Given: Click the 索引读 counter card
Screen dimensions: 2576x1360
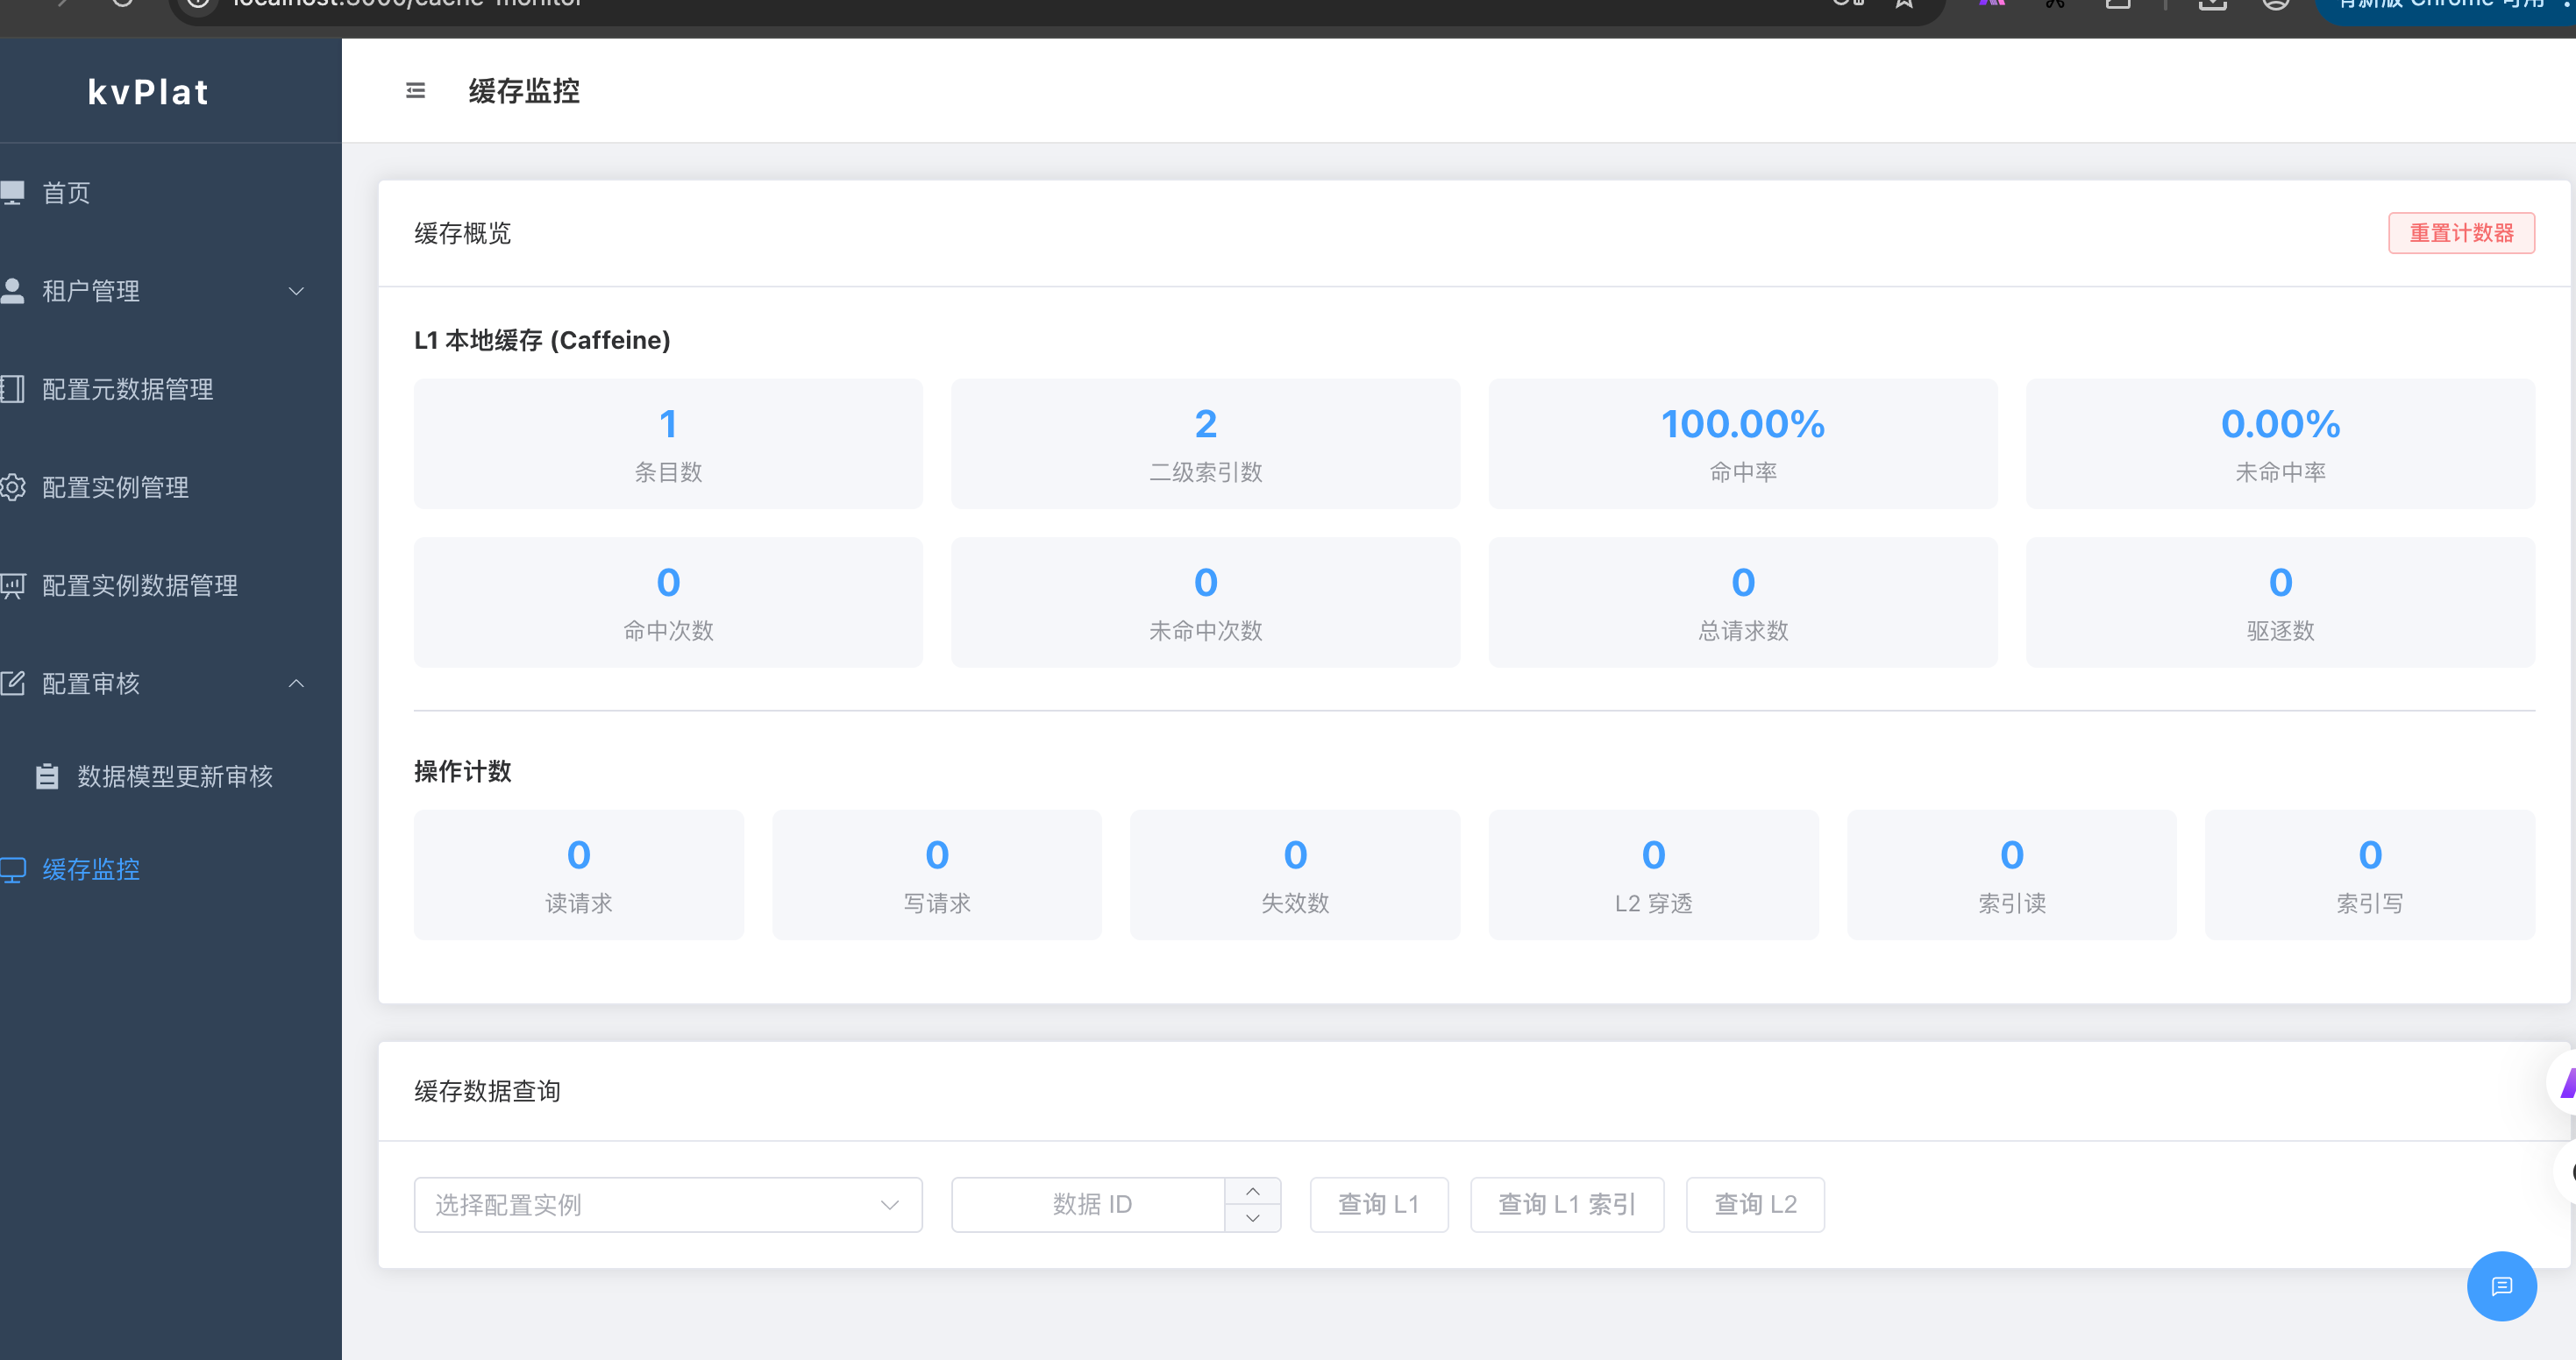Looking at the screenshot, I should pos(2011,875).
